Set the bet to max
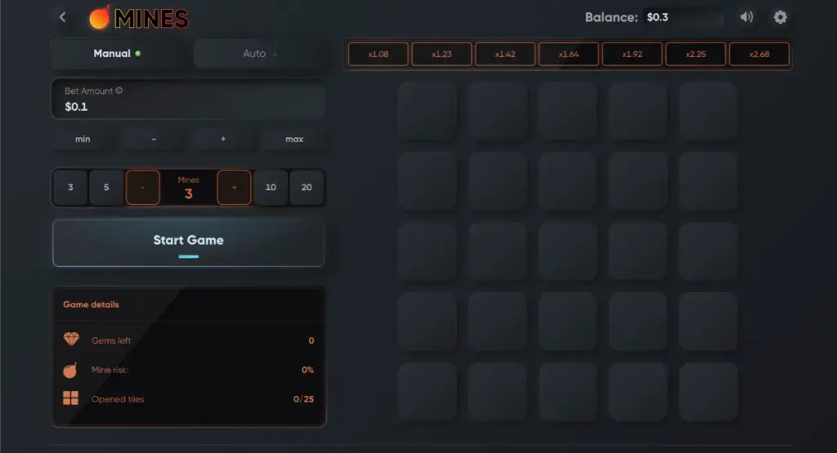Image resolution: width=837 pixels, height=453 pixels. click(x=294, y=140)
